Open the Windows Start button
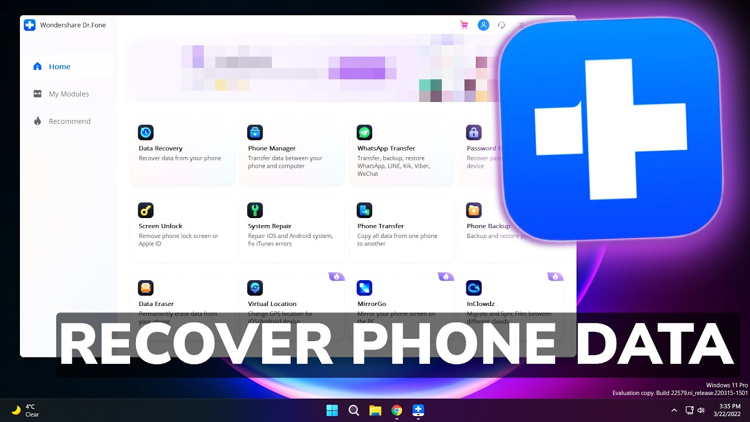750x422 pixels. pyautogui.click(x=332, y=410)
